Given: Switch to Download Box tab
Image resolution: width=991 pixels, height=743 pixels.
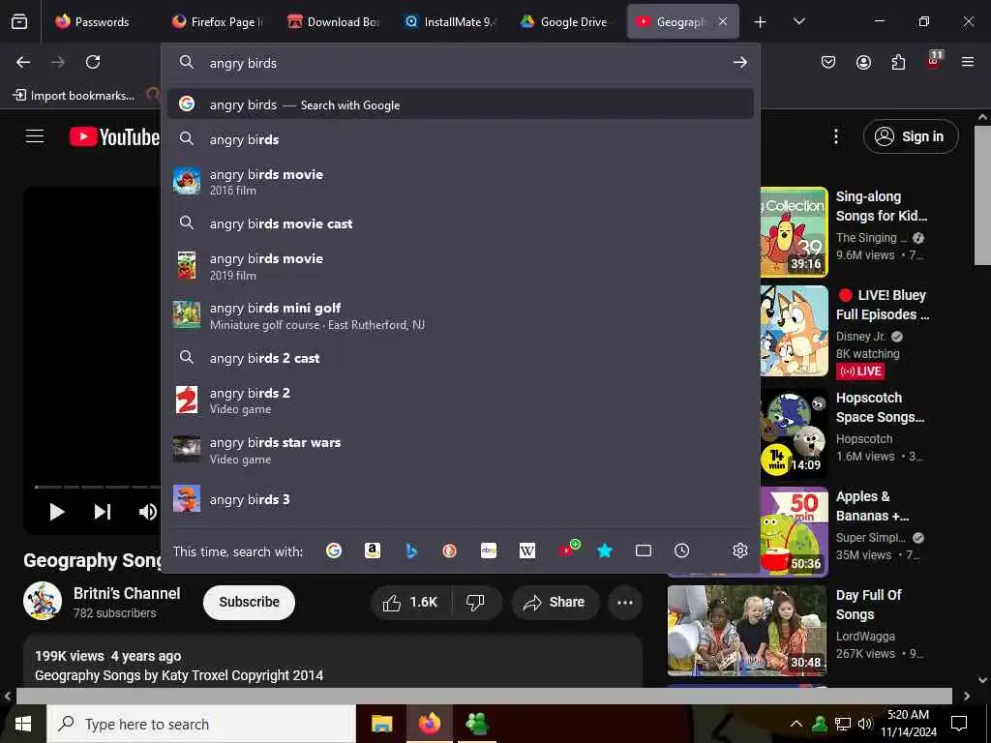Looking at the screenshot, I should pyautogui.click(x=335, y=22).
